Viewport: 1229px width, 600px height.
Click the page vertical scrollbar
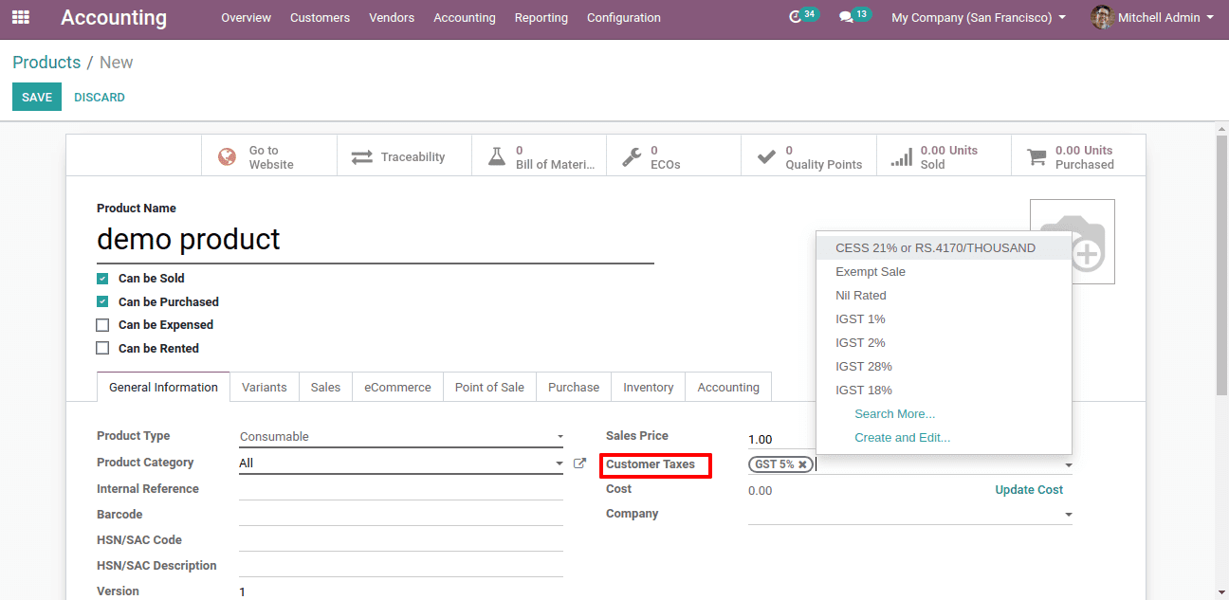(1221, 265)
